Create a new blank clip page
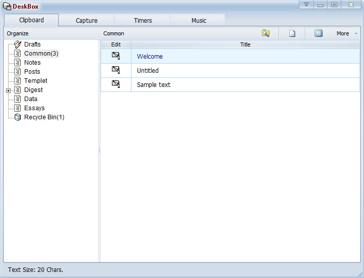The height and width of the screenshot is (278, 364). click(x=292, y=33)
